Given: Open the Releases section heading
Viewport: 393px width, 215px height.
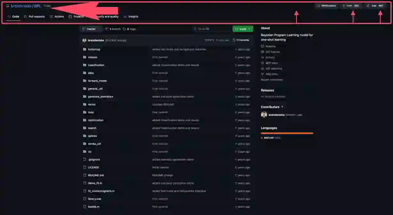Looking at the screenshot, I should 267,90.
